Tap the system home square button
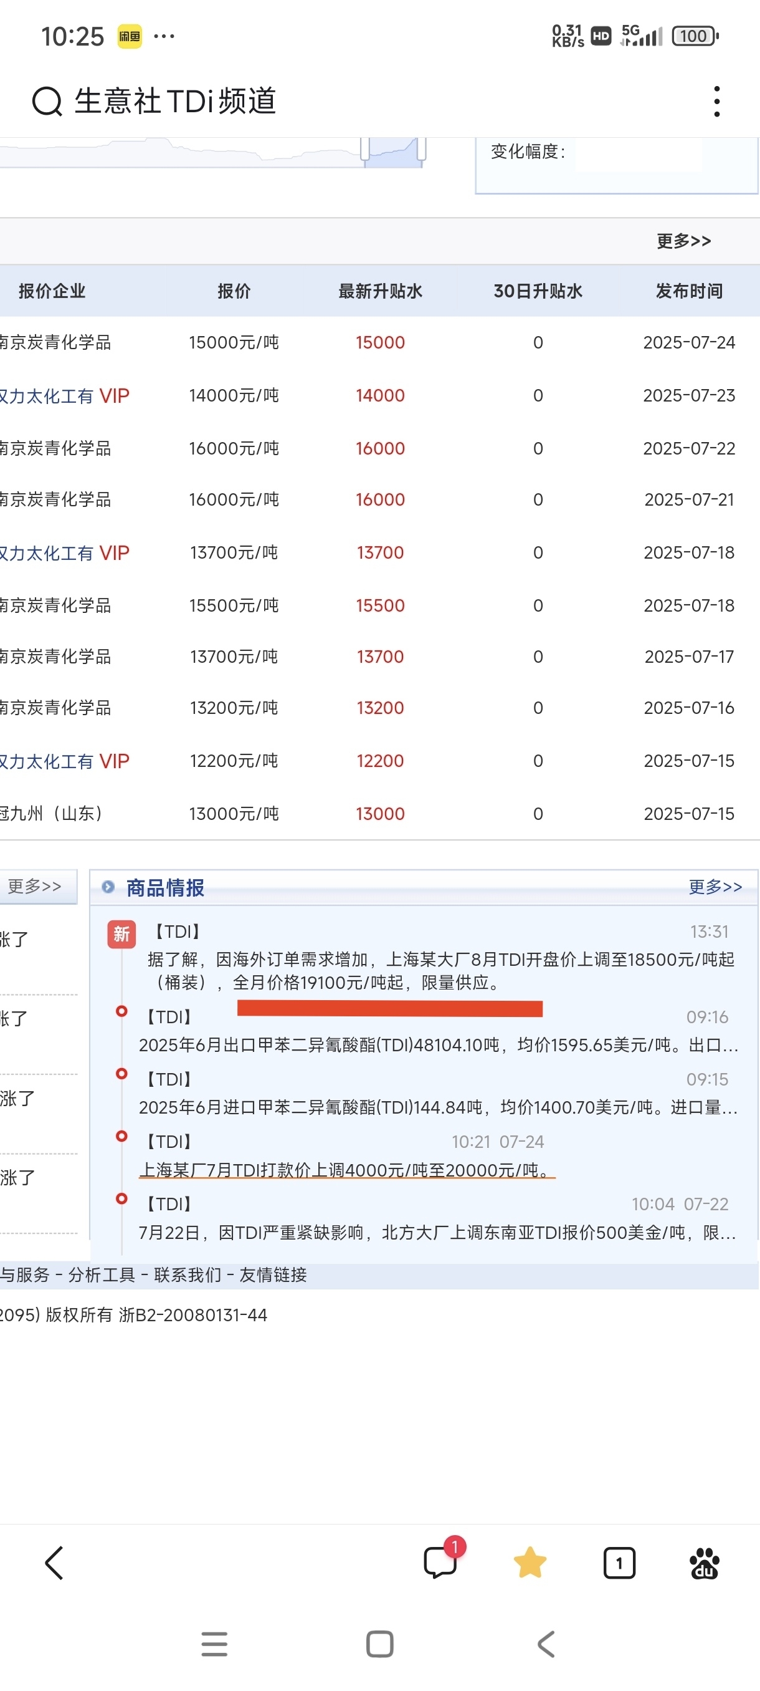This screenshot has height=1691, width=760. (x=379, y=1644)
